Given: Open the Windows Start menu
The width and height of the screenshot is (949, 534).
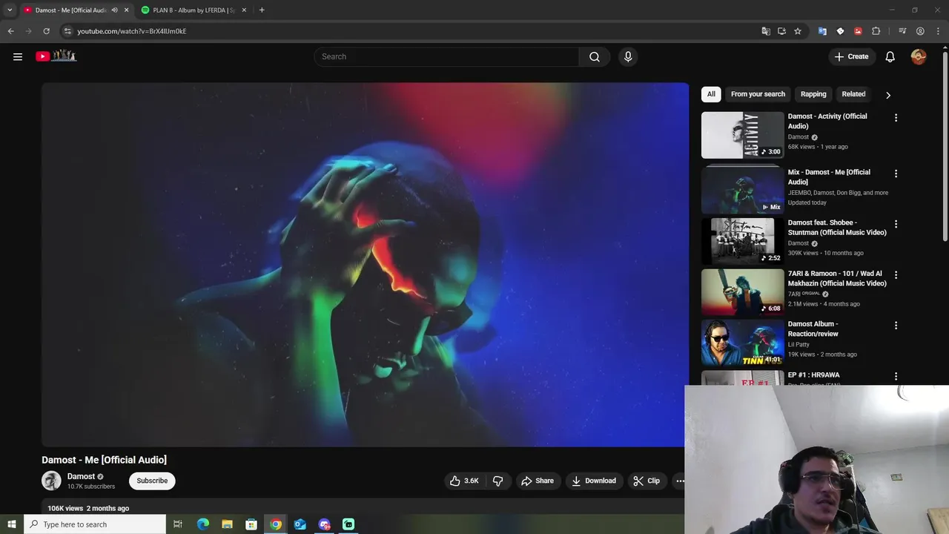Looking at the screenshot, I should point(11,524).
